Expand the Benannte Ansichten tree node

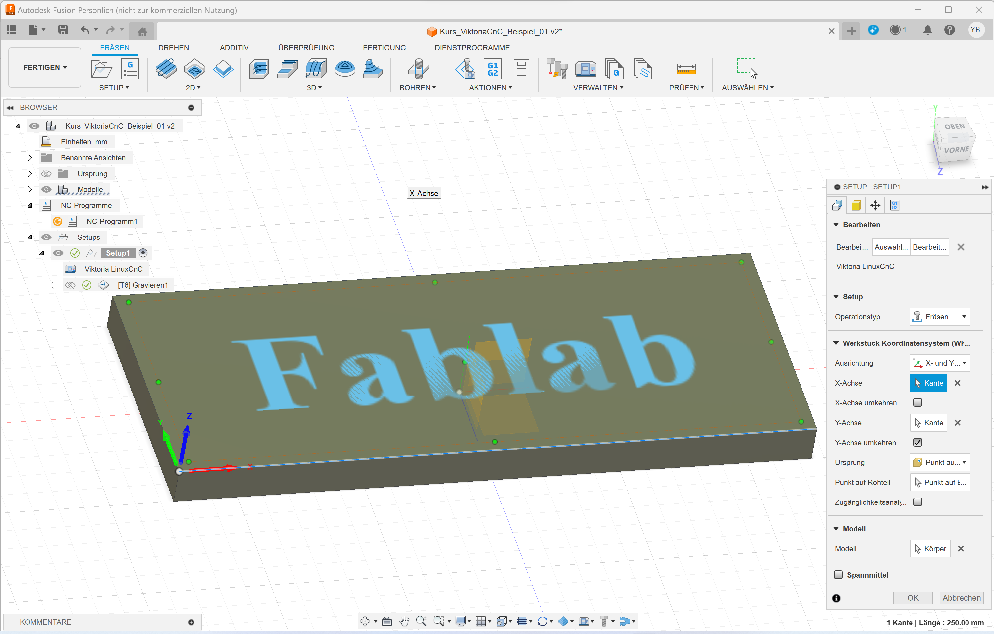[29, 158]
